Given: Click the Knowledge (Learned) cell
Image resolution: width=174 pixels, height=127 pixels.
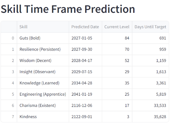Looking at the screenshot, I should coord(43,83).
